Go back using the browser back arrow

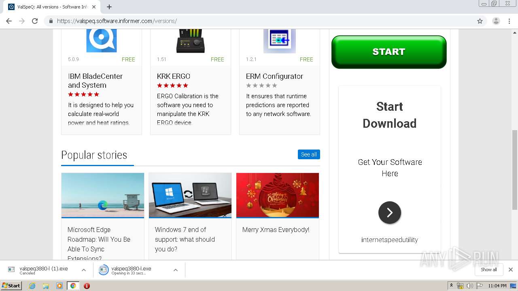click(9, 21)
